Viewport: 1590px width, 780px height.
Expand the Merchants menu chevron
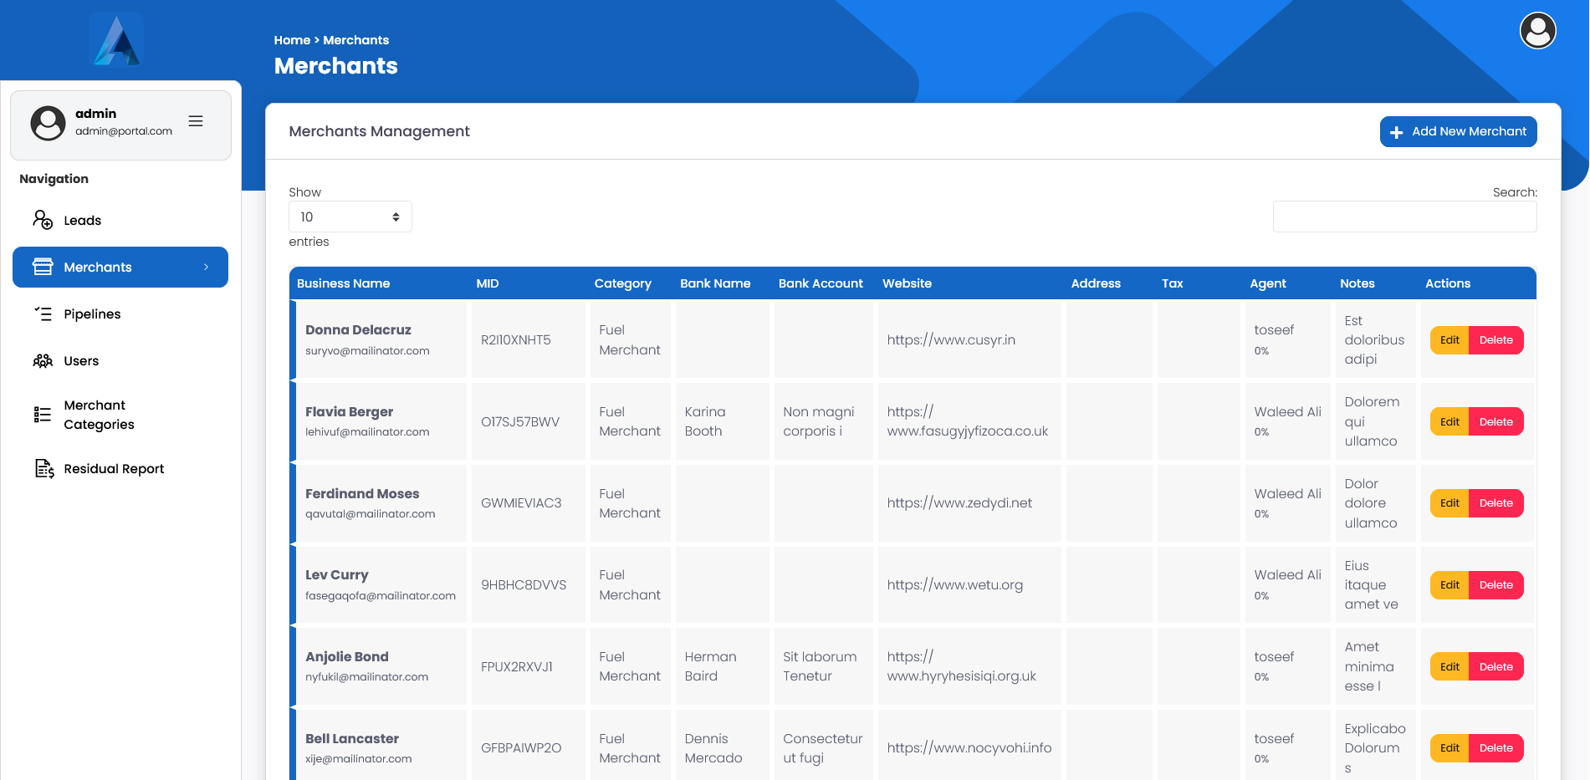click(206, 267)
